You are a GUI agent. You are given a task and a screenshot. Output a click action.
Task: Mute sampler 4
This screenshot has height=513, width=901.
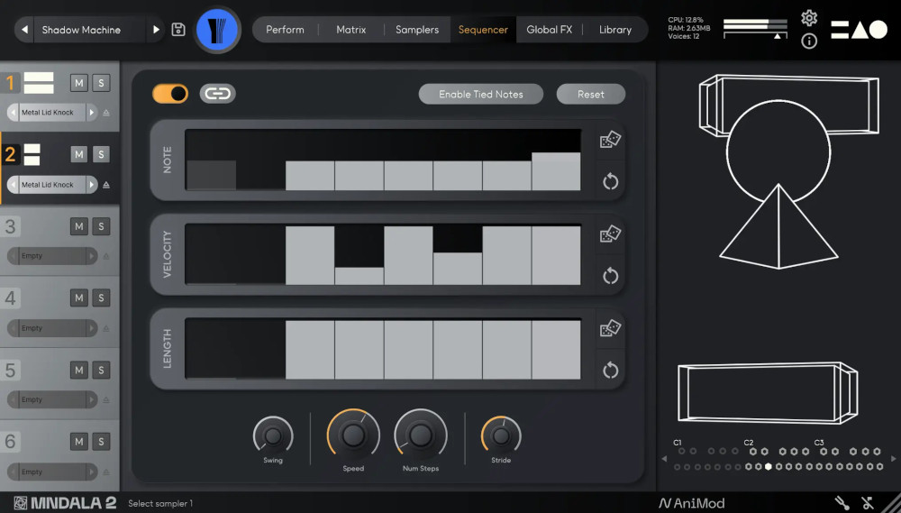tap(78, 298)
